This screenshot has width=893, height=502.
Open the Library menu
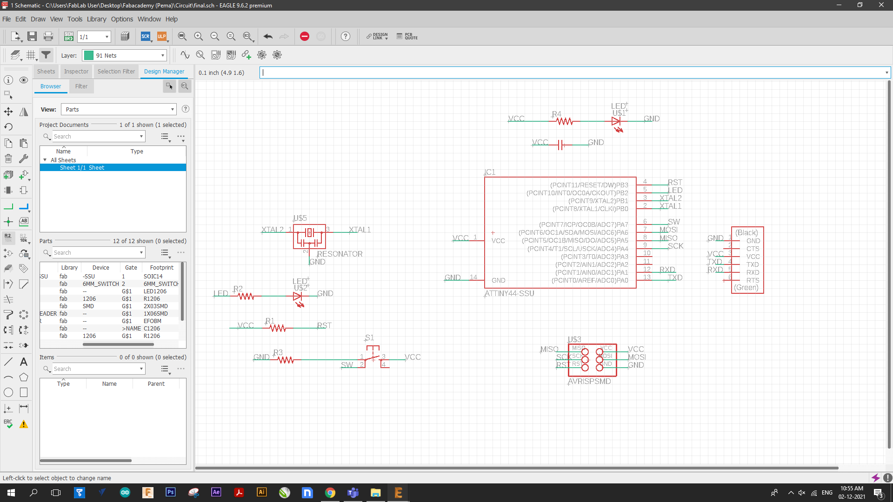click(96, 19)
